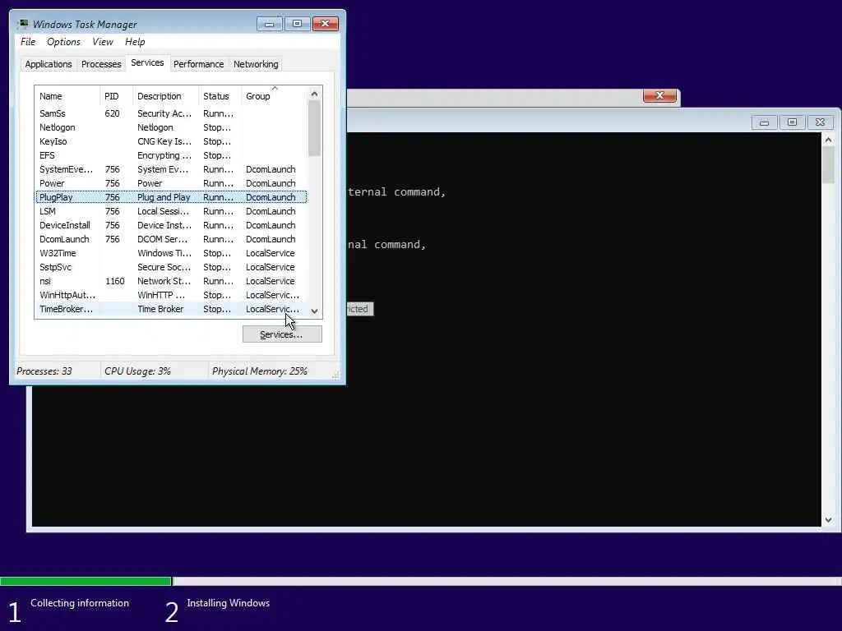
Task: Click the Services... button
Action: click(x=282, y=334)
